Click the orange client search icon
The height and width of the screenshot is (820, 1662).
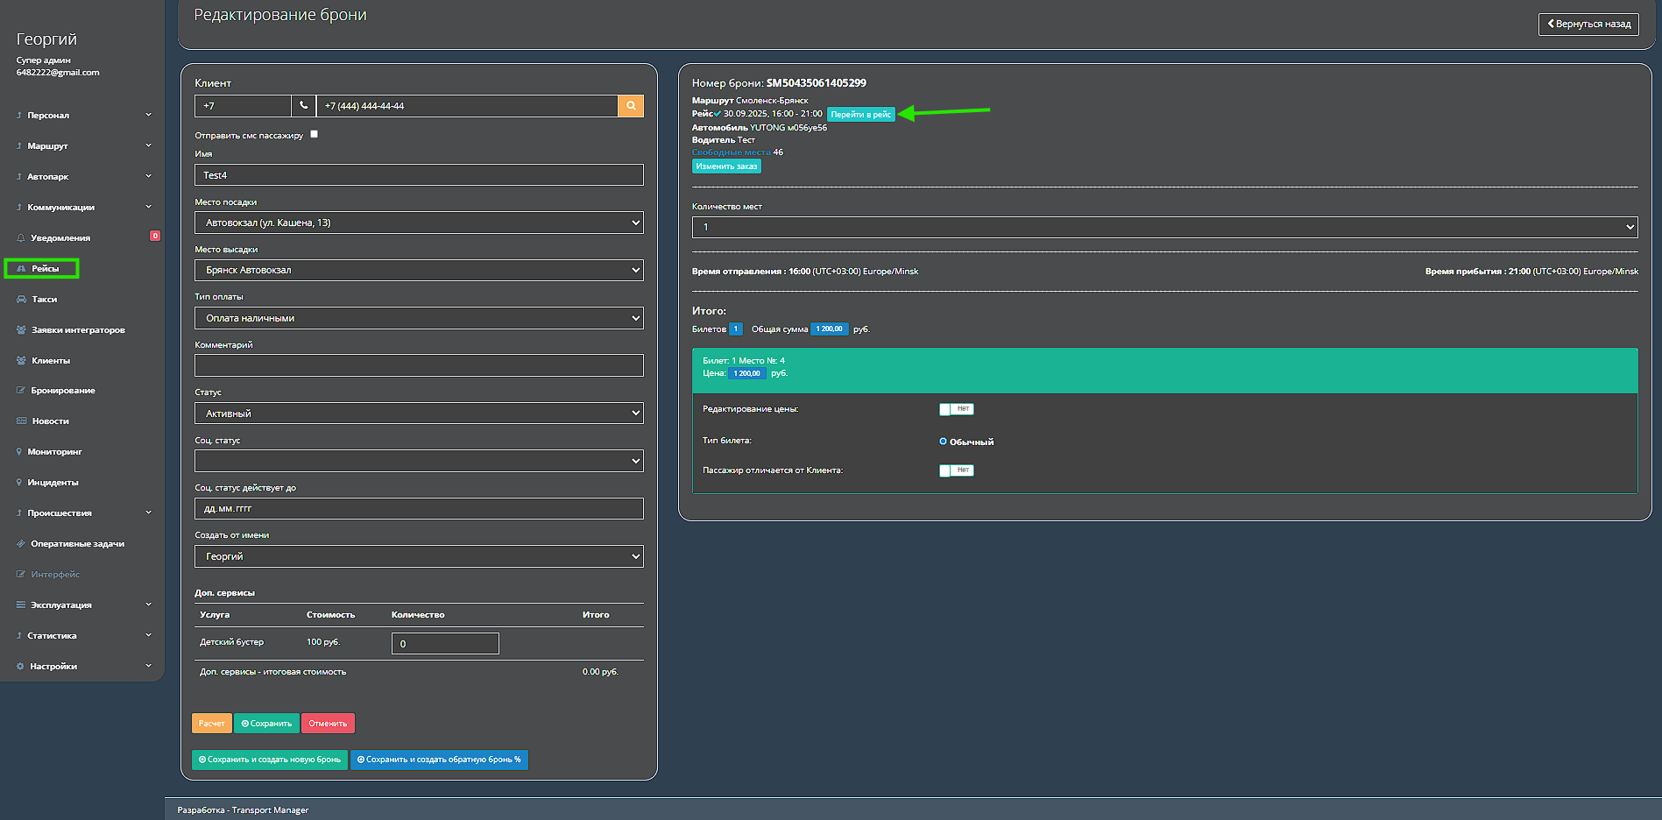pos(630,106)
